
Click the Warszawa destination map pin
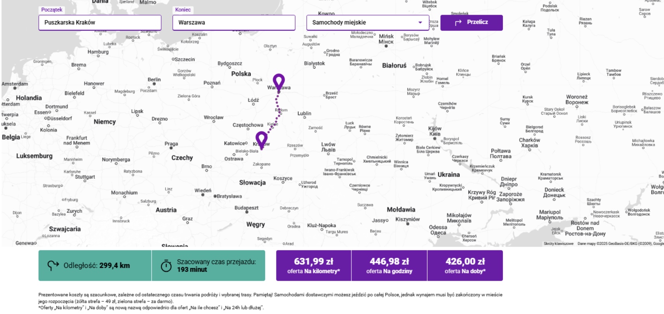(278, 81)
